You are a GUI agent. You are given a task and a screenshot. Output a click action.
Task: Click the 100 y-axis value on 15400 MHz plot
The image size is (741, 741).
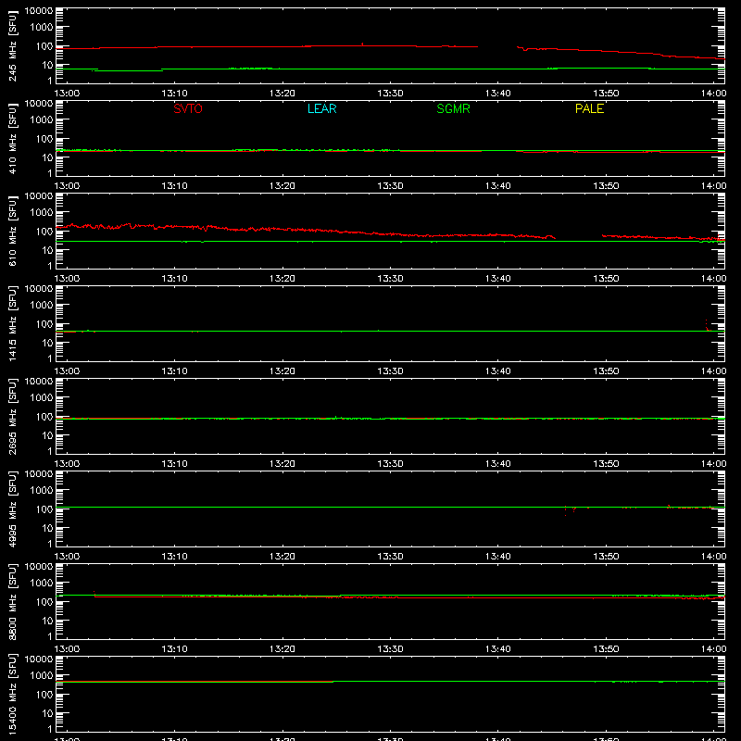point(44,695)
